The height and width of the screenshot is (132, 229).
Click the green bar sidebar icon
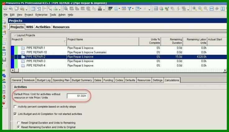coord(4,70)
